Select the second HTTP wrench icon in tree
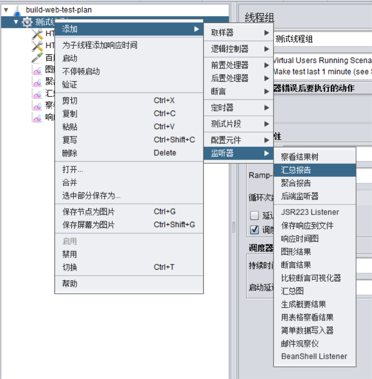 37,46
